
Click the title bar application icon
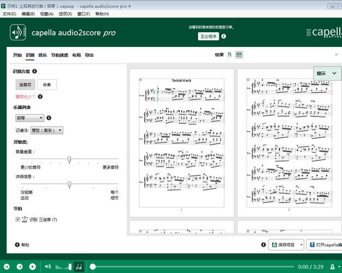(3, 6)
